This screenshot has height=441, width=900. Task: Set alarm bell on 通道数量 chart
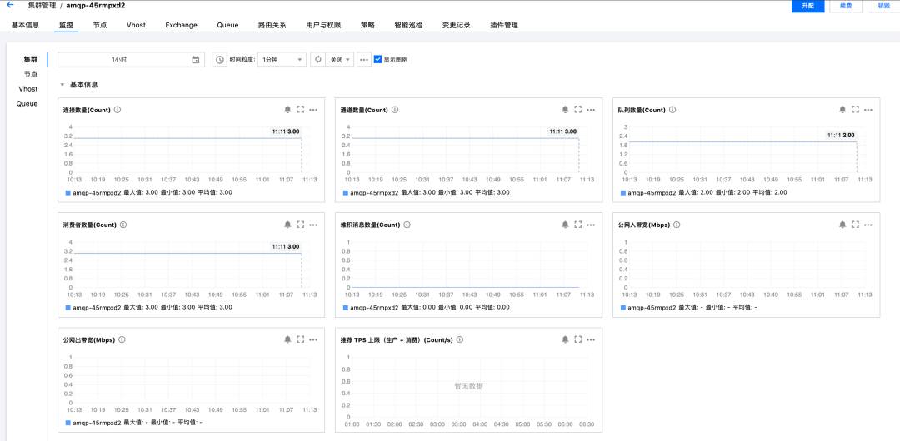click(x=565, y=110)
